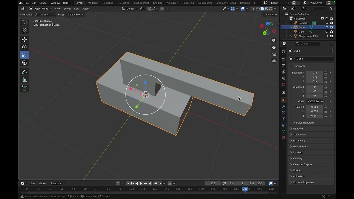Open the viewport Add menu
Viewport: 354px width, 199px height.
[x=76, y=9]
